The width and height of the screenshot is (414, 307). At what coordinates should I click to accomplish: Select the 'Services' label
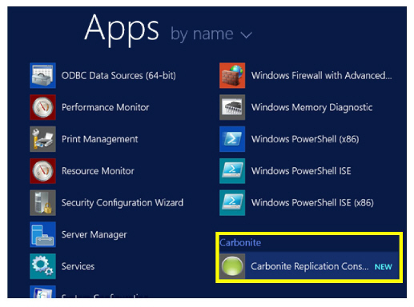[78, 266]
